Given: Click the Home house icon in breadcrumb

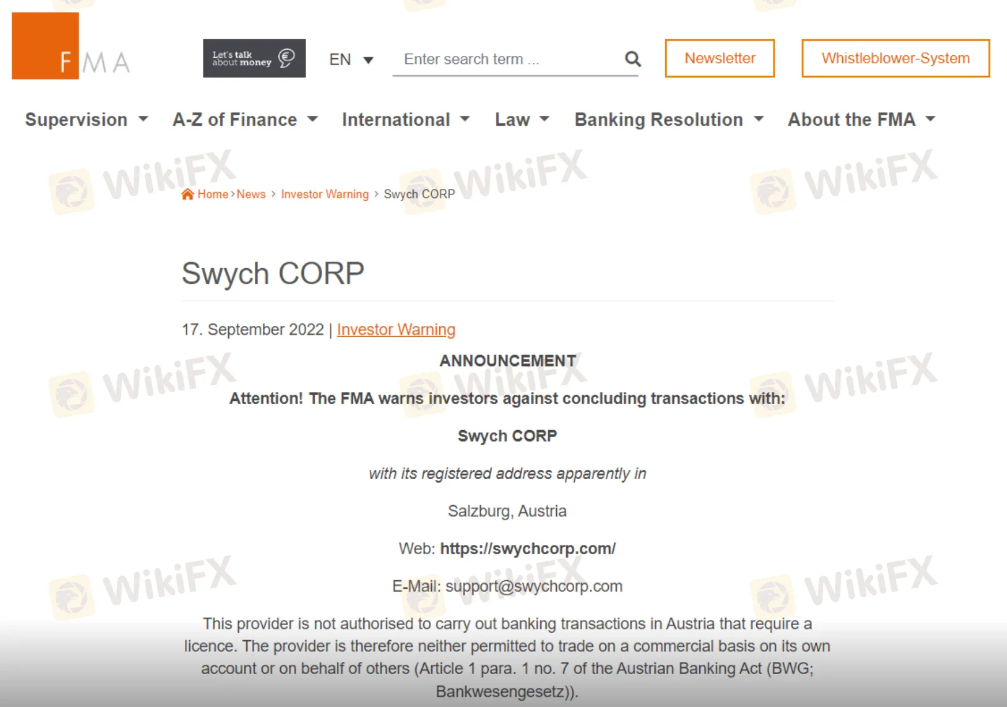Looking at the screenshot, I should (x=187, y=194).
